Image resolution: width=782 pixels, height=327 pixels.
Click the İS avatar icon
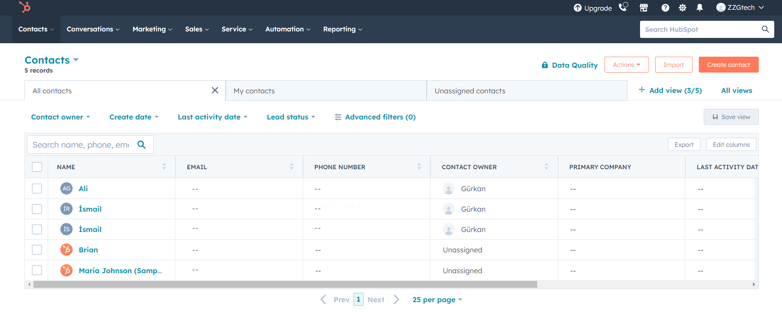click(66, 229)
